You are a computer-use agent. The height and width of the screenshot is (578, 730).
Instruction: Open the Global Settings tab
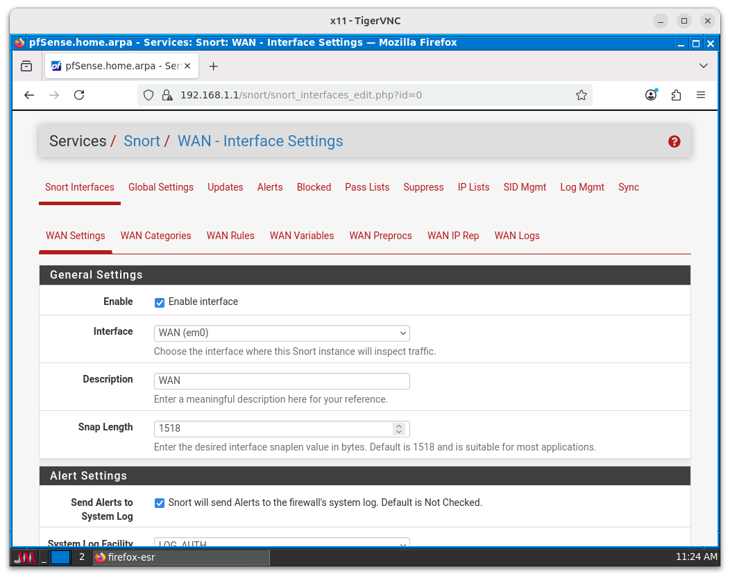(x=160, y=187)
